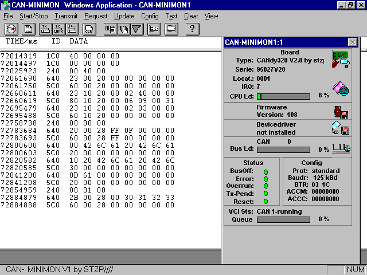Open the Config menu
This screenshot has height=275, width=367.
(x=150, y=16)
